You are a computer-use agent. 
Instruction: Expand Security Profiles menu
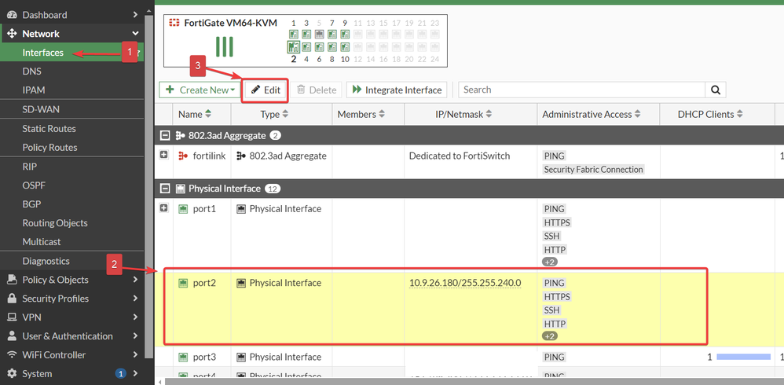coord(72,299)
